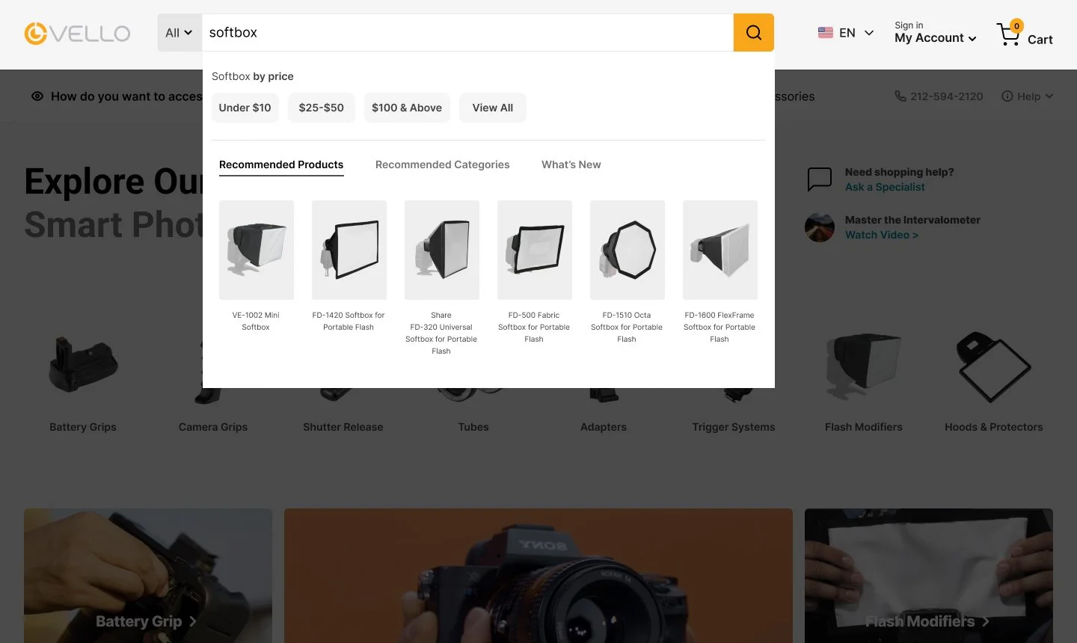Click the Intervalometer video avatar icon

pyautogui.click(x=820, y=227)
